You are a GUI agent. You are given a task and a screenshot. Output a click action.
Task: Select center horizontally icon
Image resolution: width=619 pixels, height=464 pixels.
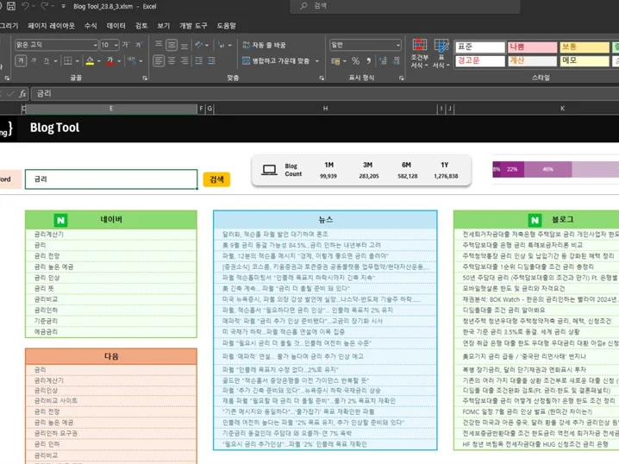[172, 61]
